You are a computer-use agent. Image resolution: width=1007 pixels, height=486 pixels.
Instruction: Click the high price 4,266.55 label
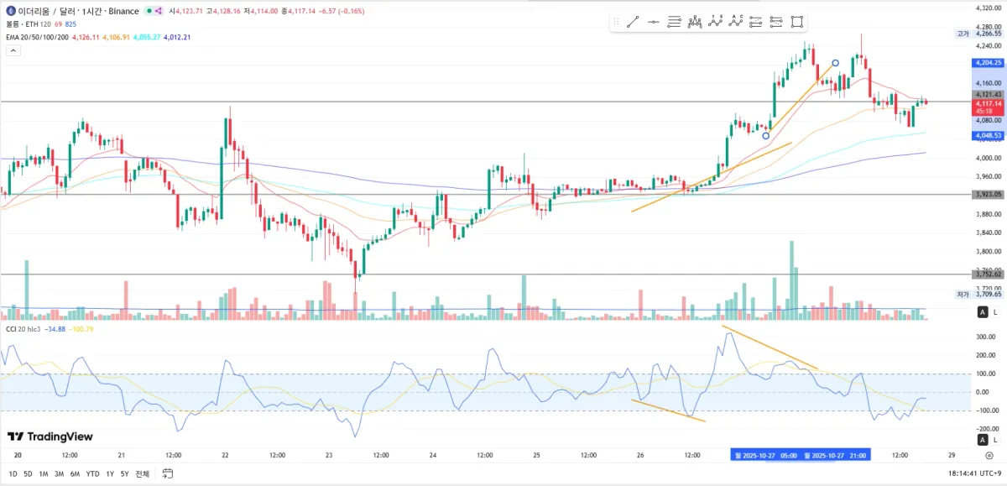(988, 34)
